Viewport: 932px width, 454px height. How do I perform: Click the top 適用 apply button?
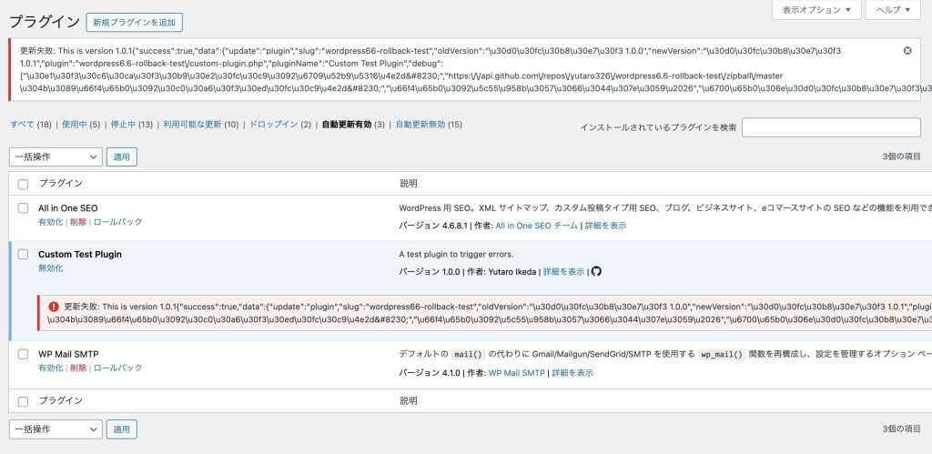click(122, 156)
